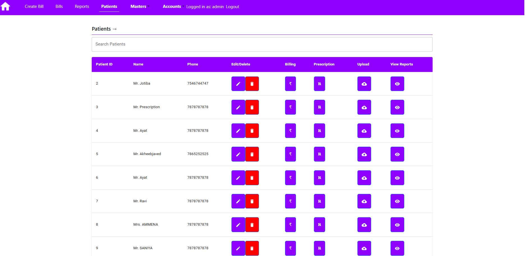The width and height of the screenshot is (526, 256).
Task: Upload a file for Mr. Ravi
Action: 364,201
